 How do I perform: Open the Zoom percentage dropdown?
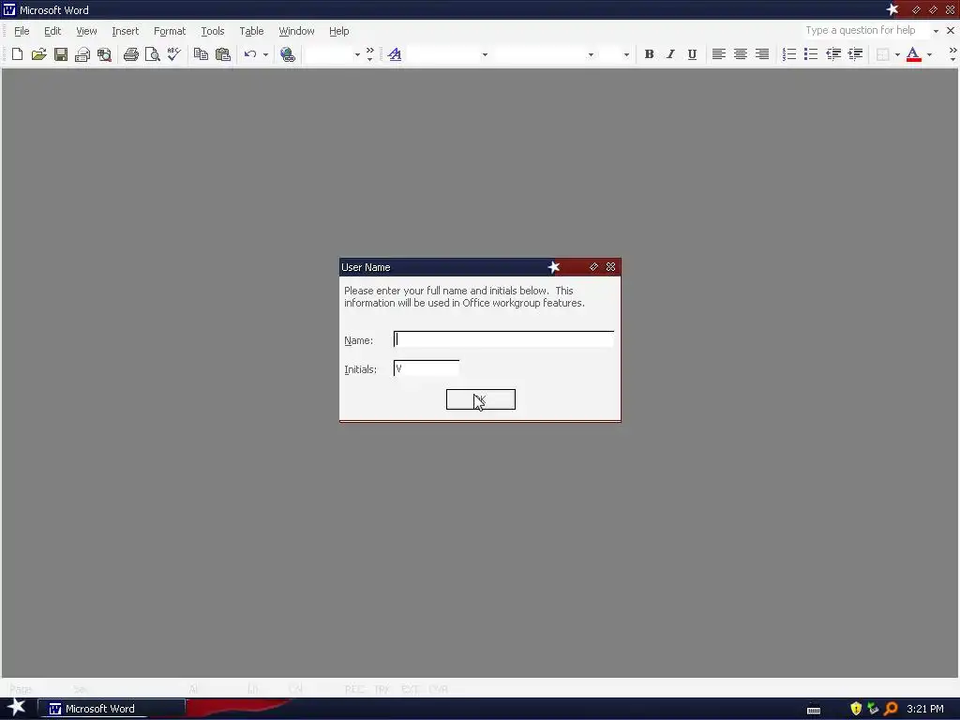coord(357,54)
